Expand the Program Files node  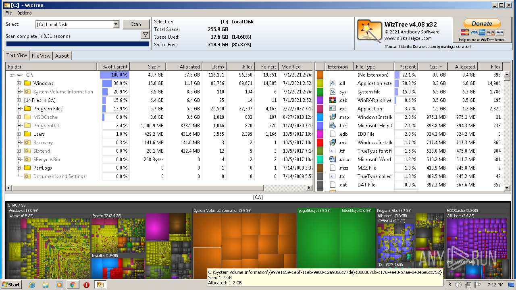pyautogui.click(x=19, y=109)
